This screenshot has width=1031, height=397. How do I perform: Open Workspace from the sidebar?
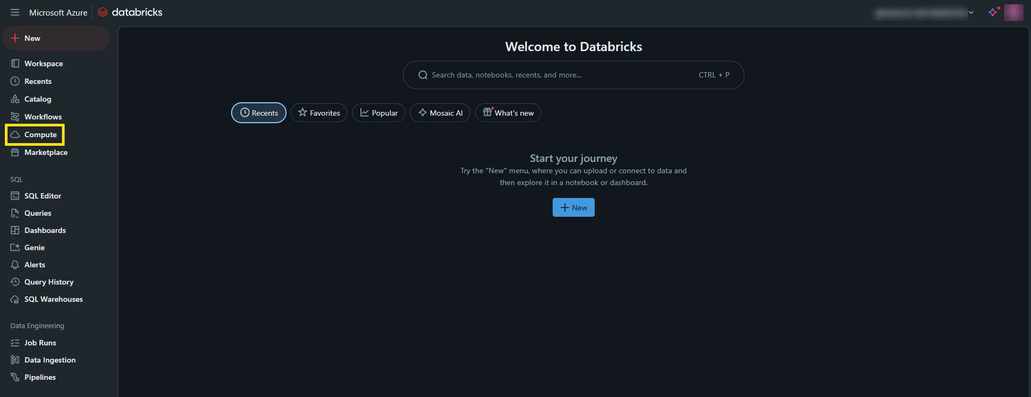click(44, 63)
